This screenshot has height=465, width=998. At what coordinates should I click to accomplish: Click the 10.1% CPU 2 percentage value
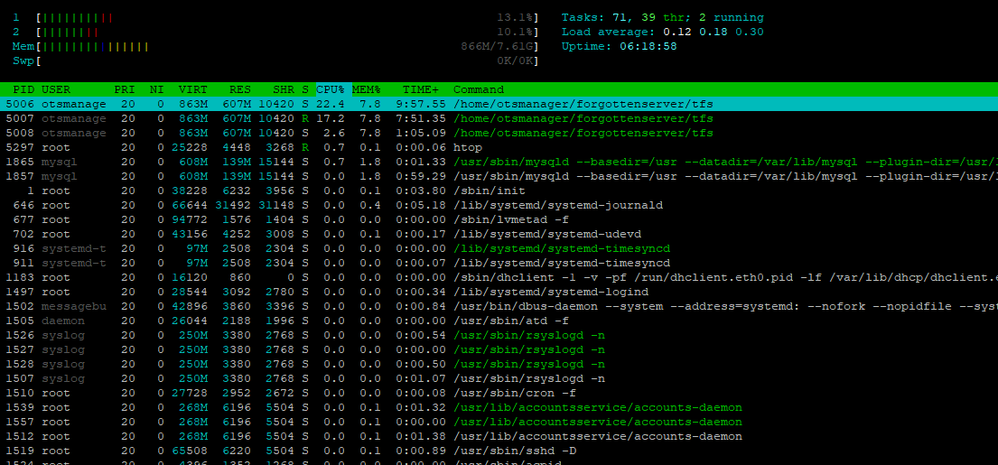[515, 32]
